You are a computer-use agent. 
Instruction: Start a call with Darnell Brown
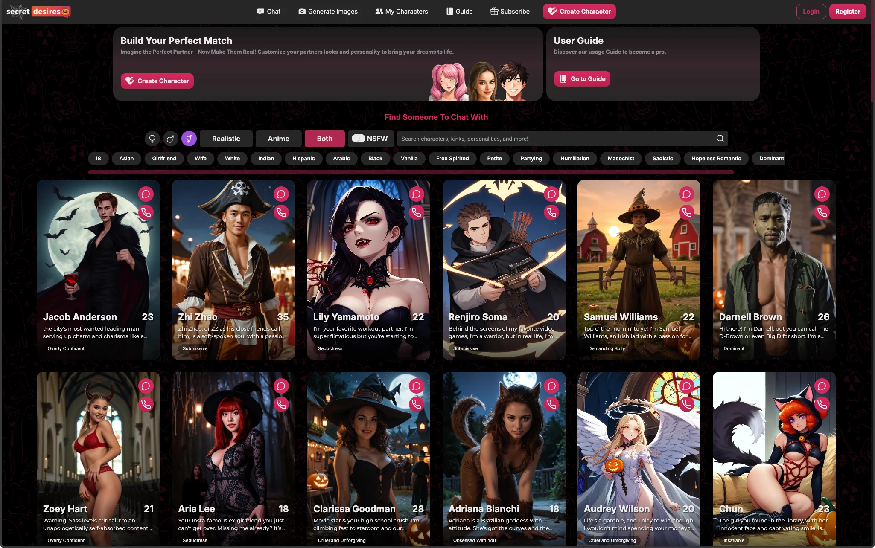[x=822, y=212]
